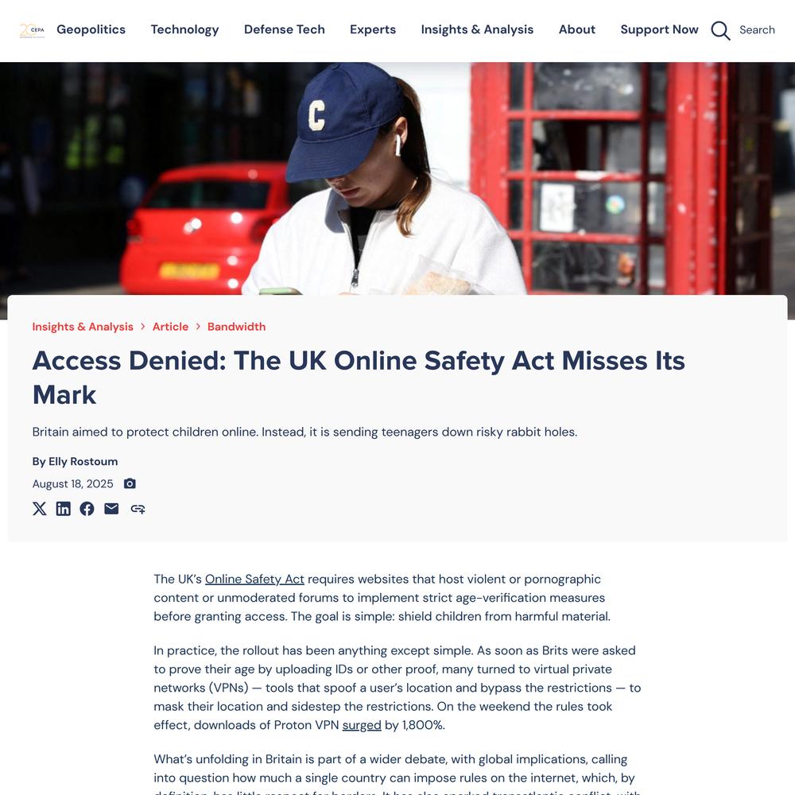Click the Bandwidth breadcrumb link
Image resolution: width=795 pixels, height=795 pixels.
236,327
